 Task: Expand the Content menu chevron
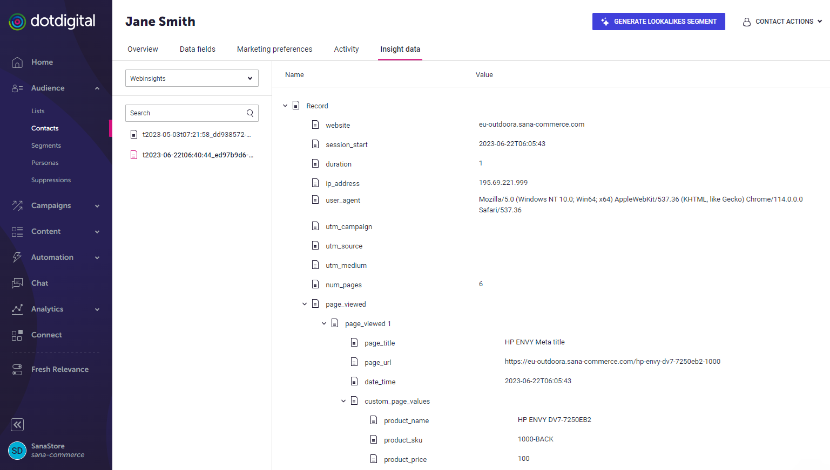(x=97, y=232)
